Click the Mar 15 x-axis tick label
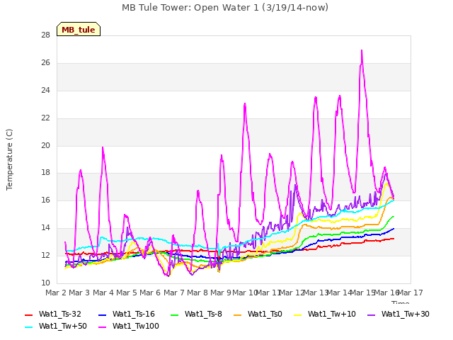Screen dimensions: 453x340 [x=362, y=293]
